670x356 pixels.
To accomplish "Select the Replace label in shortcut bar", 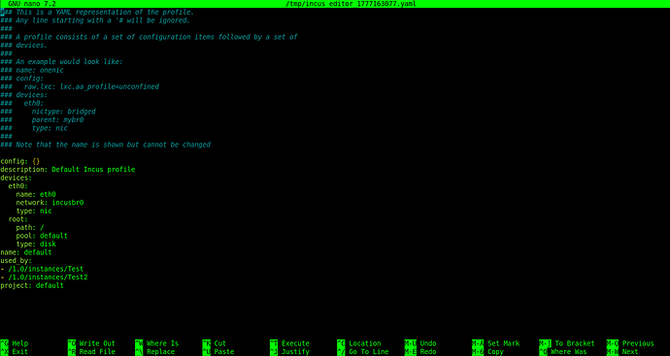I will point(160,352).
